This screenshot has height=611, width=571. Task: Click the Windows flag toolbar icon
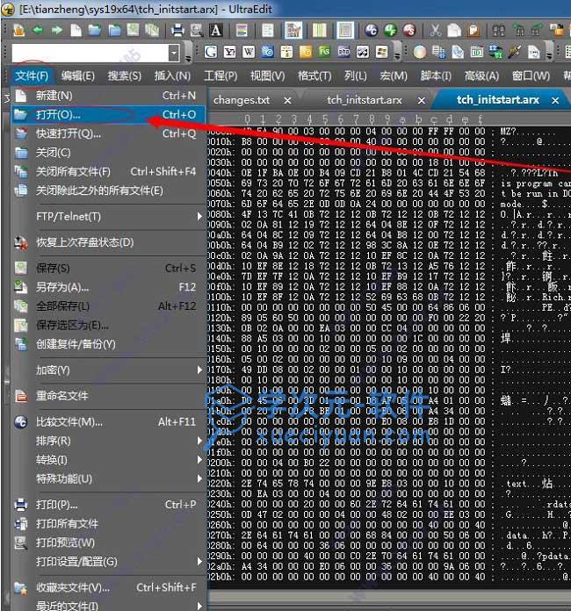[381, 52]
